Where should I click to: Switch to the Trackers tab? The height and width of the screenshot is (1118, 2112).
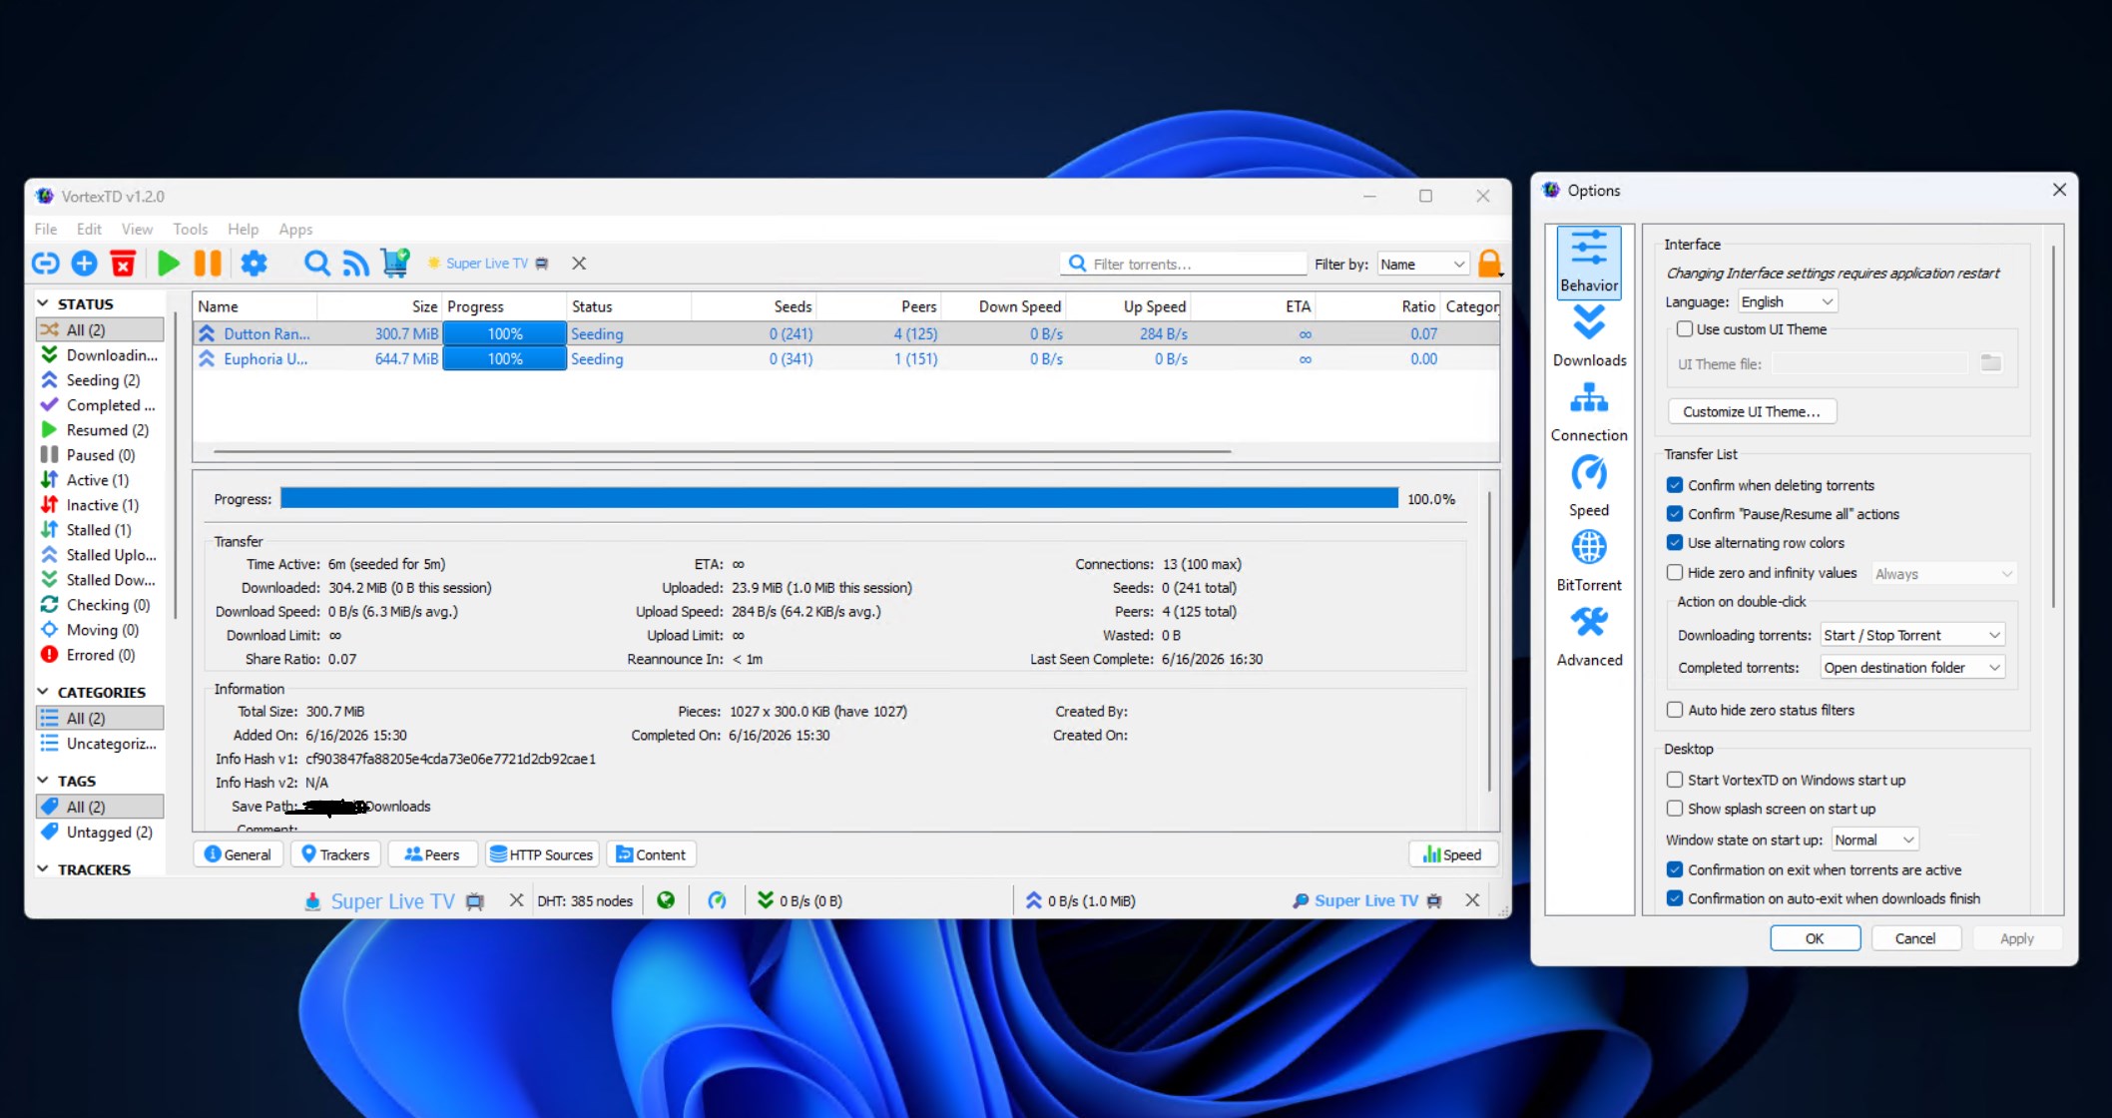pyautogui.click(x=335, y=854)
